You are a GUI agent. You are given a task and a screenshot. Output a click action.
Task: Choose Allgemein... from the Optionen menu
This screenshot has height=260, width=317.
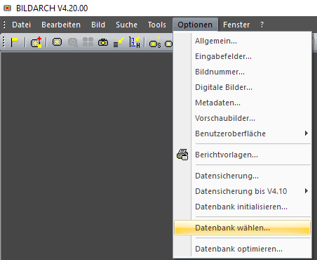tap(242, 41)
